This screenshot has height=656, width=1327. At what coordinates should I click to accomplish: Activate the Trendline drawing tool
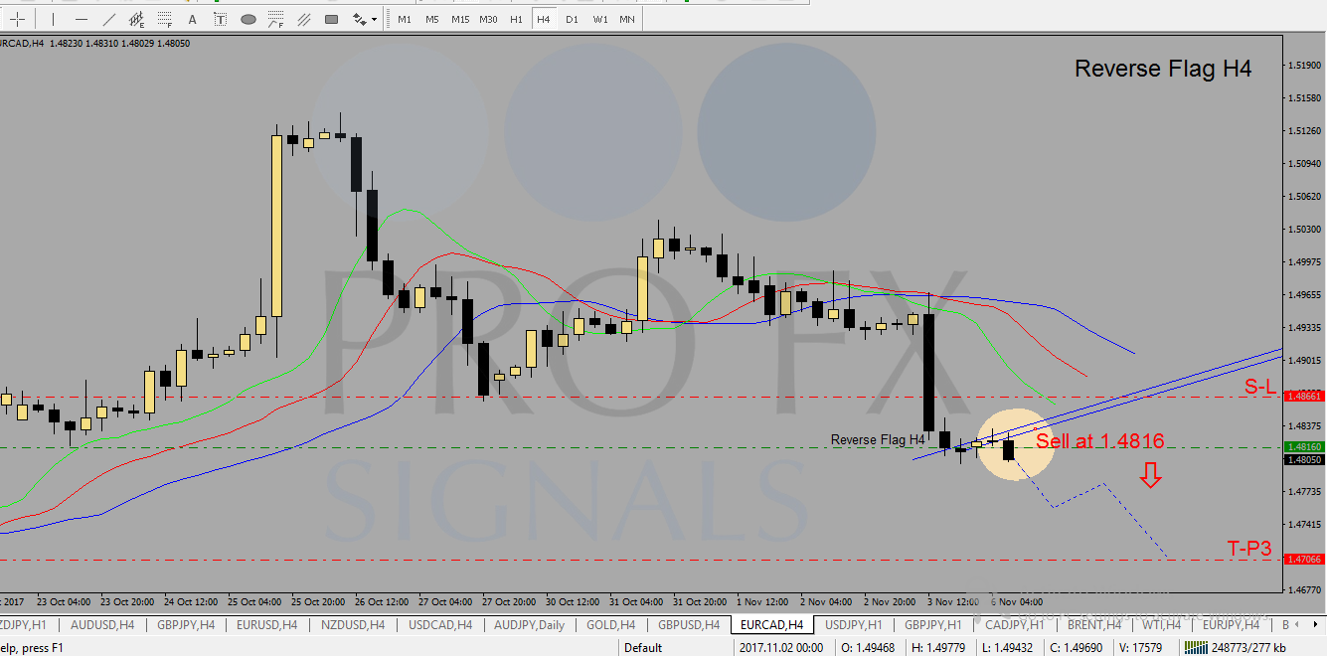(x=109, y=19)
